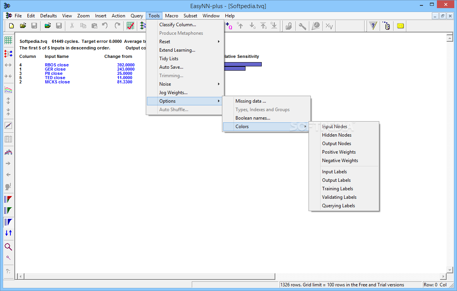The width and height of the screenshot is (457, 291).
Task: Click the large magnifier zoom-in sidebar icon
Action: [x=9, y=247]
